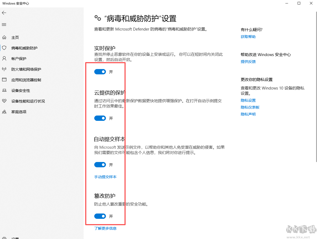Viewport: 317px width, 239px height.
Task: Select 病毒和威胁防护 in the sidebar
Action: (x=24, y=48)
